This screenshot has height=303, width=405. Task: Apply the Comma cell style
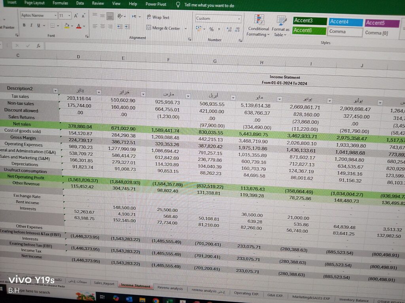coord(345,32)
